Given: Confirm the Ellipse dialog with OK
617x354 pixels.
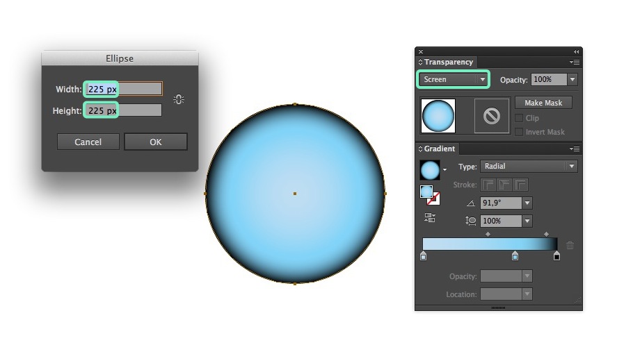Looking at the screenshot, I should point(156,142).
